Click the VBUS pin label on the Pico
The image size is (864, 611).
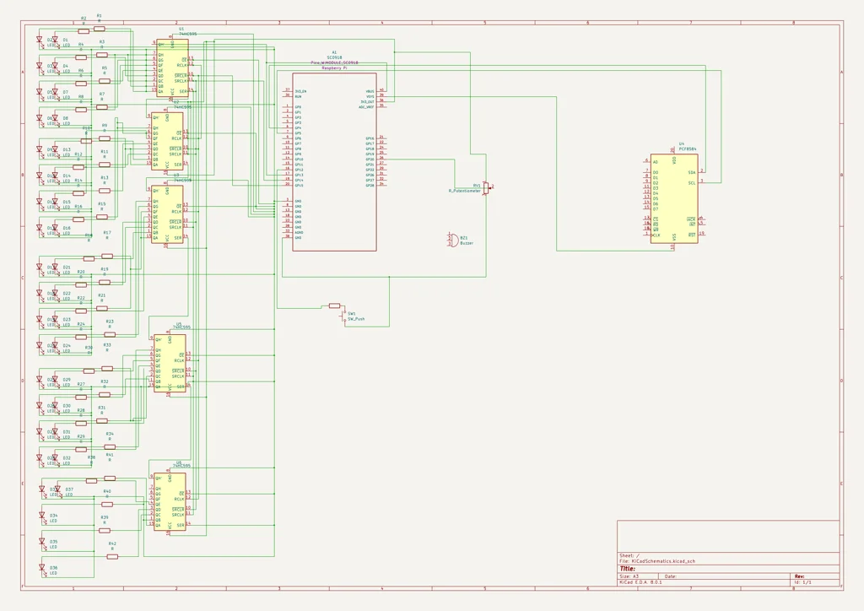[x=370, y=90]
